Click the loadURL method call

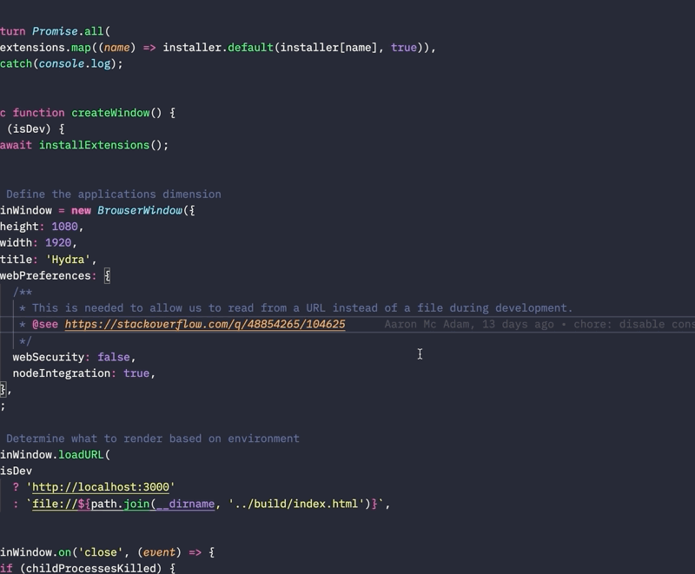81,455
